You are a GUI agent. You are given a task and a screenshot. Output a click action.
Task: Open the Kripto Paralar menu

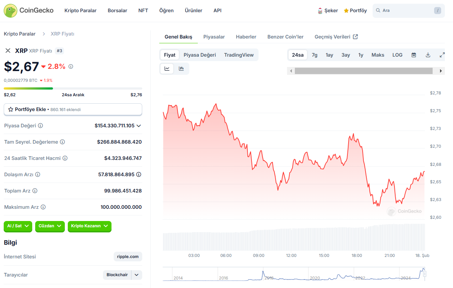point(80,11)
